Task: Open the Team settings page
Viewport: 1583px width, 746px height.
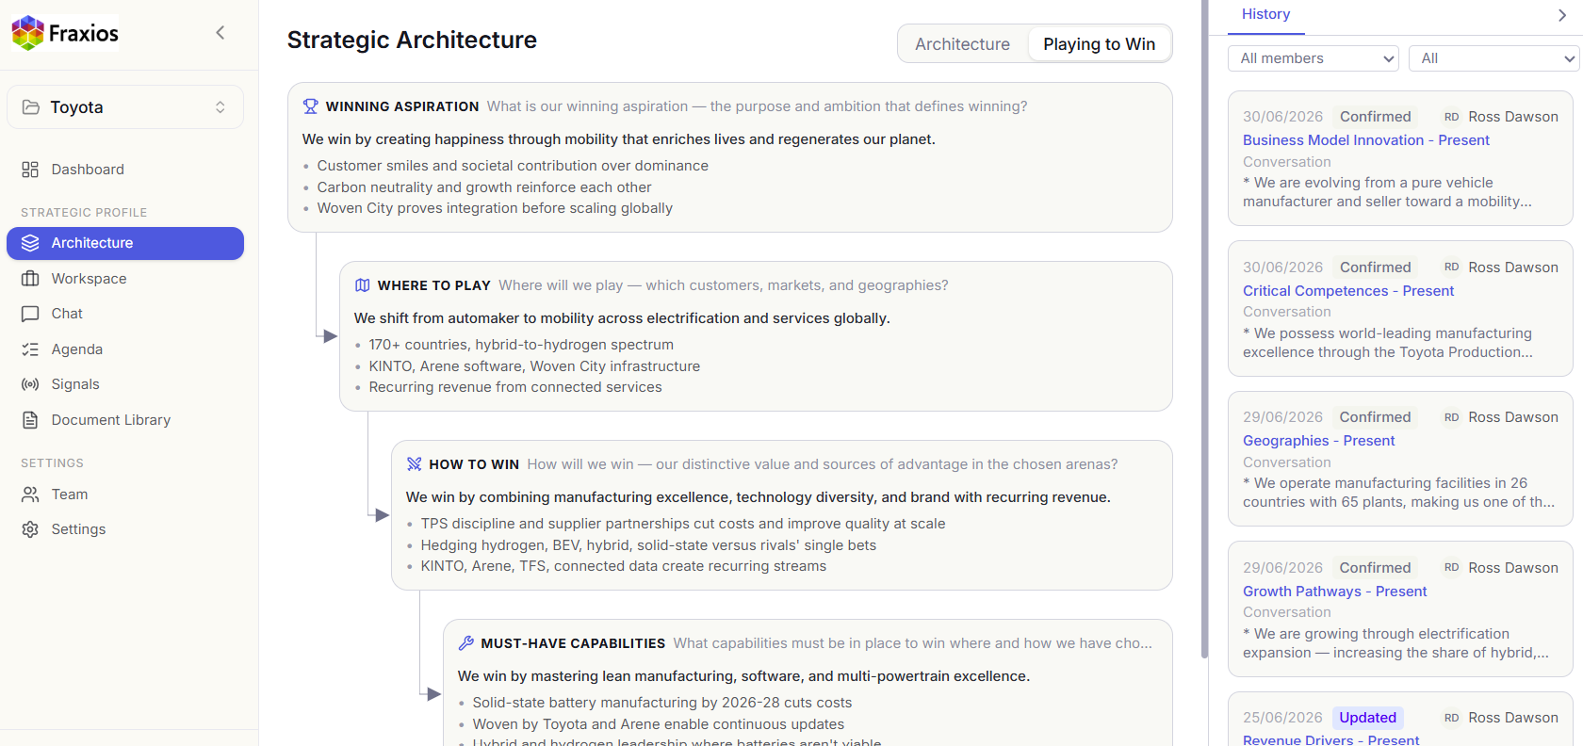Action: 125,495
